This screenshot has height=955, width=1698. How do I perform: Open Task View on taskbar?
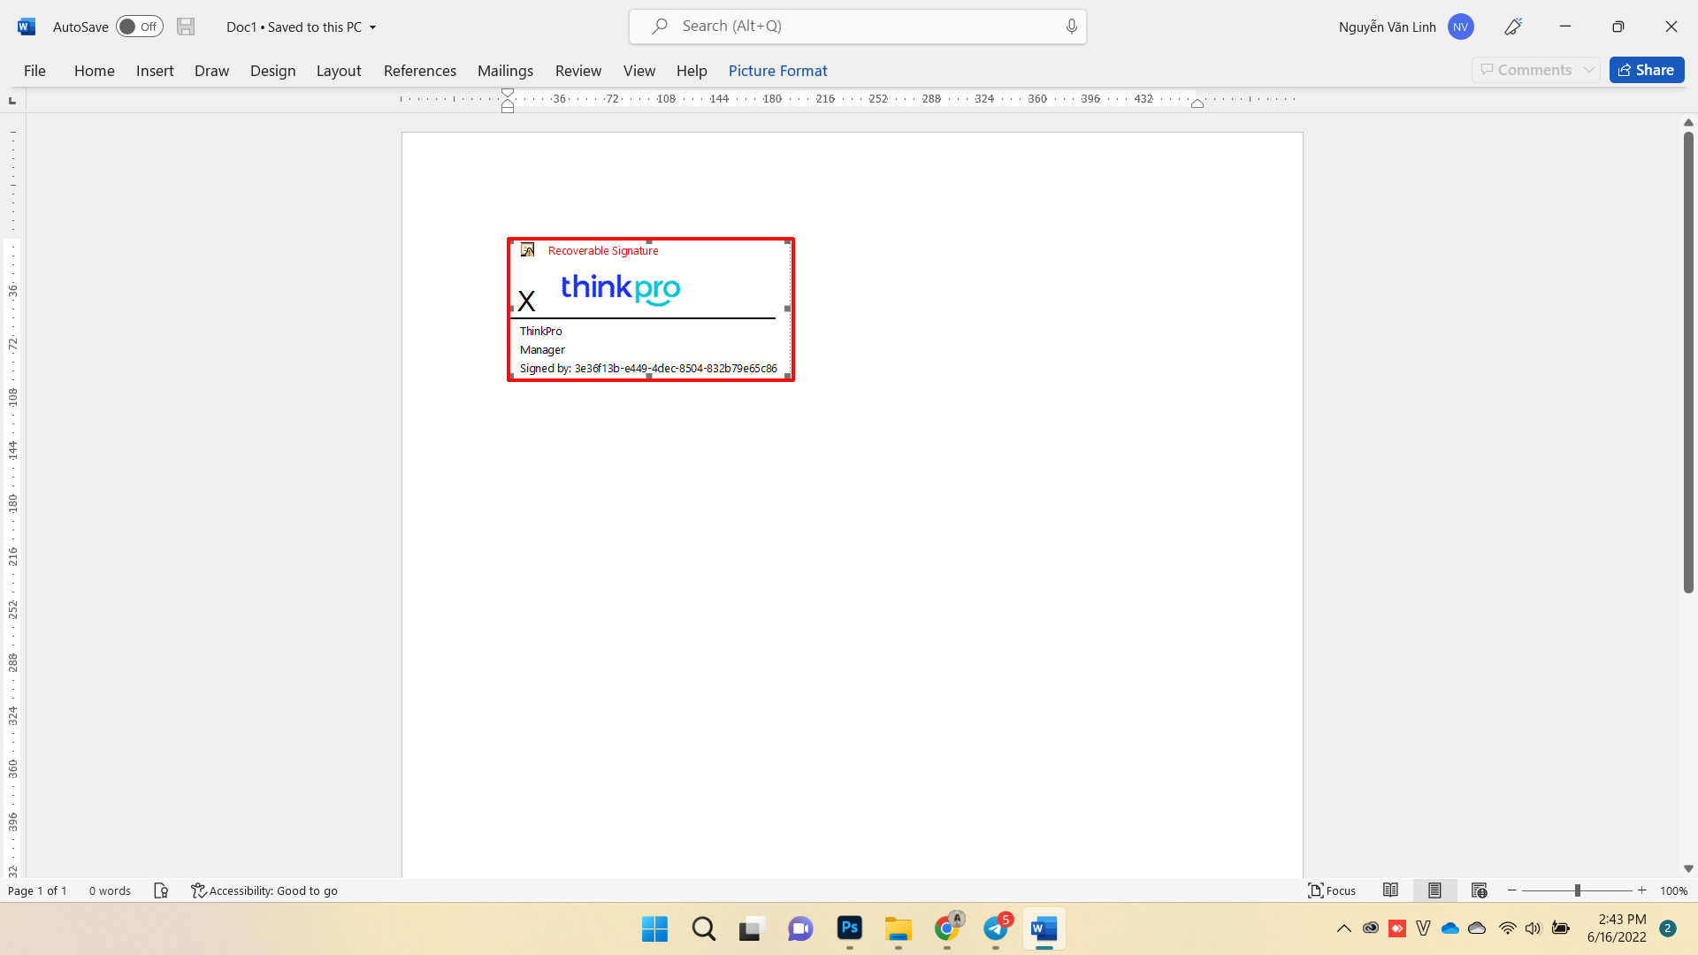[x=752, y=929]
